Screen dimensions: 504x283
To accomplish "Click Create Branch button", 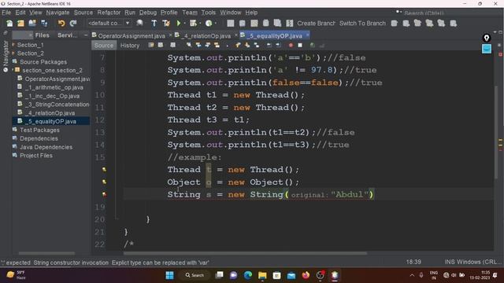I will 316,24.
